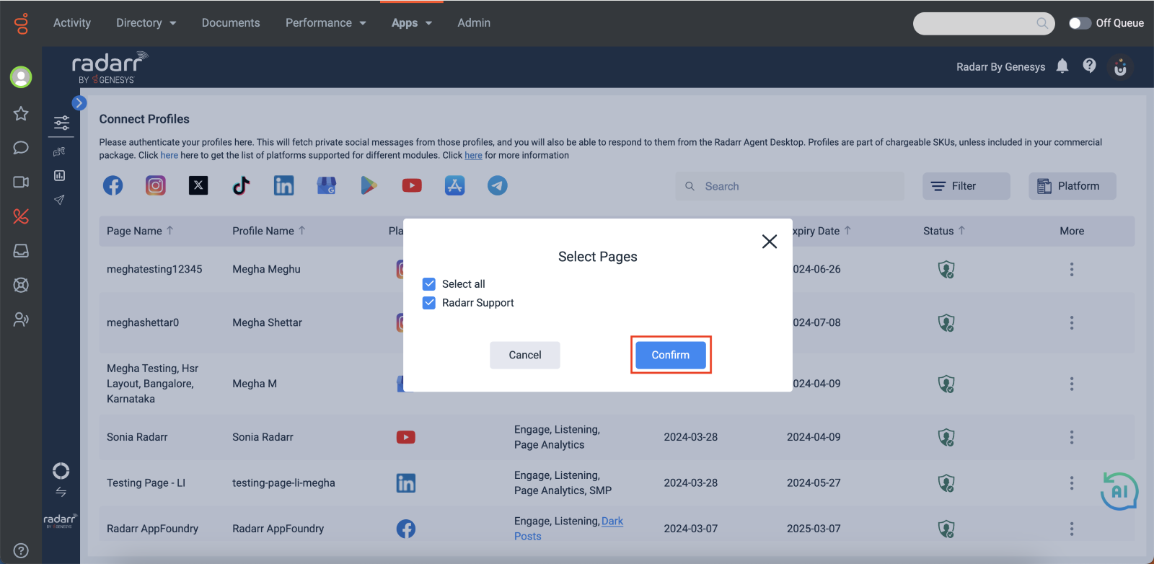This screenshot has height=564, width=1154.
Task: Open the Genesys chat bubble sidebar icon
Action: click(x=21, y=148)
